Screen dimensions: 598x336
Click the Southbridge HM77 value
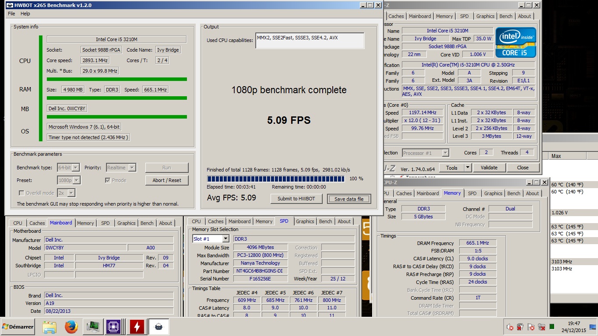pyautogui.click(x=109, y=266)
